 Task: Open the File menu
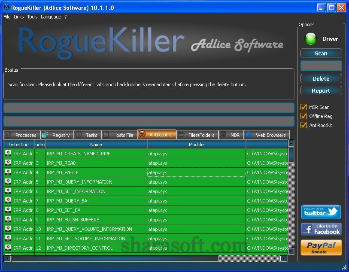click(x=7, y=17)
